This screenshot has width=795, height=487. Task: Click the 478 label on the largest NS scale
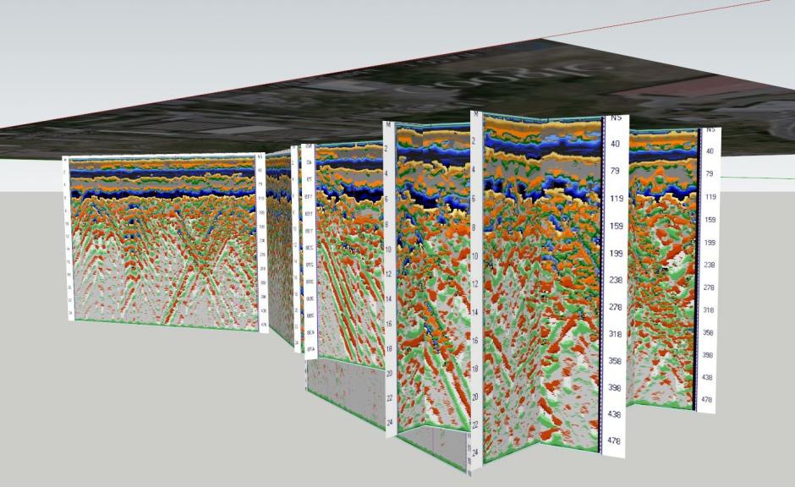613,440
